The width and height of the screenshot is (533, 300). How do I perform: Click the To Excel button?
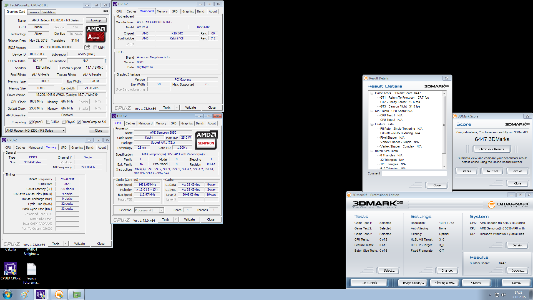492,171
